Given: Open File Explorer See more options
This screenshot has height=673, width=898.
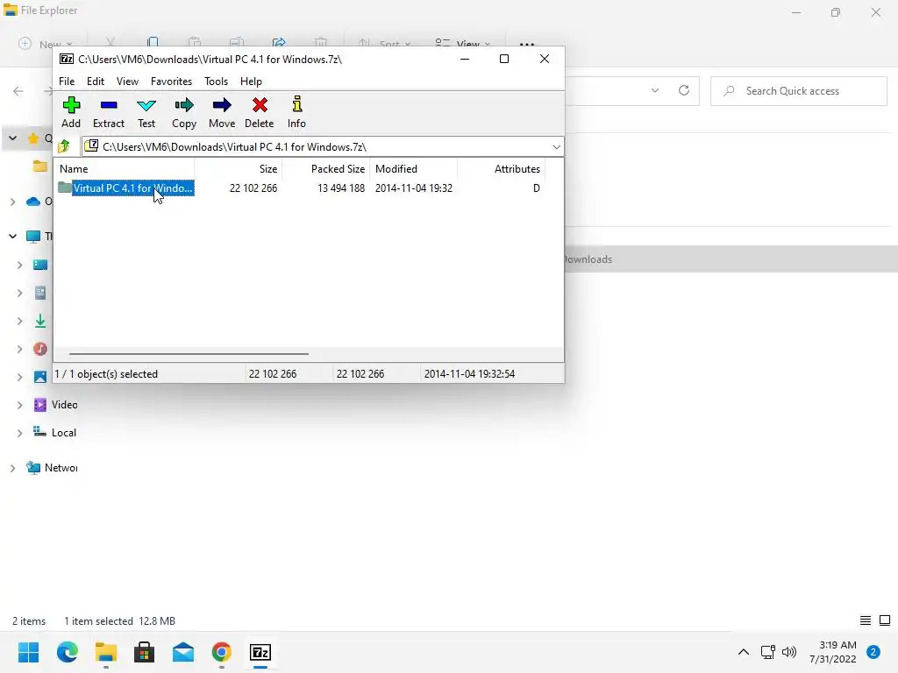Looking at the screenshot, I should (527, 44).
